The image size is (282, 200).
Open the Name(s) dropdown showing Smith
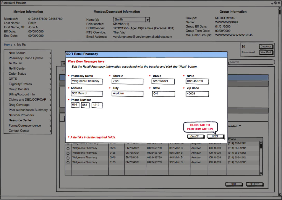(x=132, y=19)
